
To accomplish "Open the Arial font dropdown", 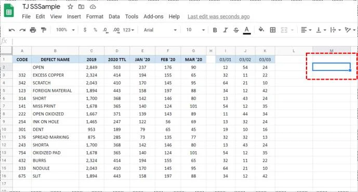I will pos(160,30).
